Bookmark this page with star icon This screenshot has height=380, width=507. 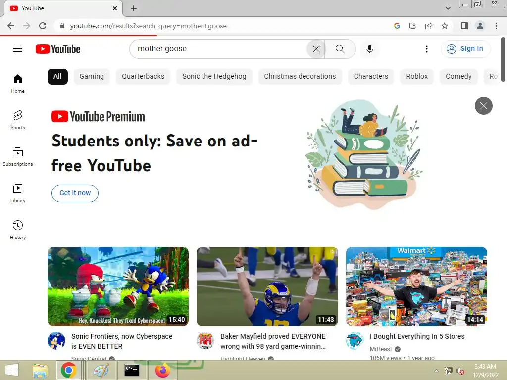[x=445, y=26]
